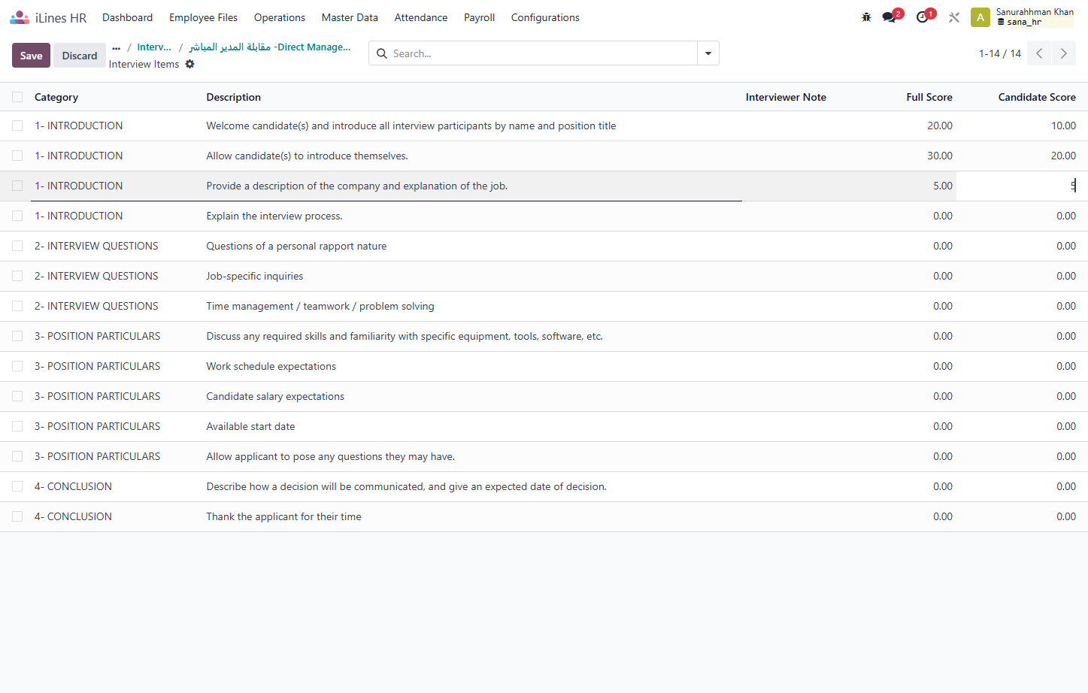Click 'Allow applicant to pose any questions'
Viewport: 1088px width, 693px height.
click(x=331, y=456)
